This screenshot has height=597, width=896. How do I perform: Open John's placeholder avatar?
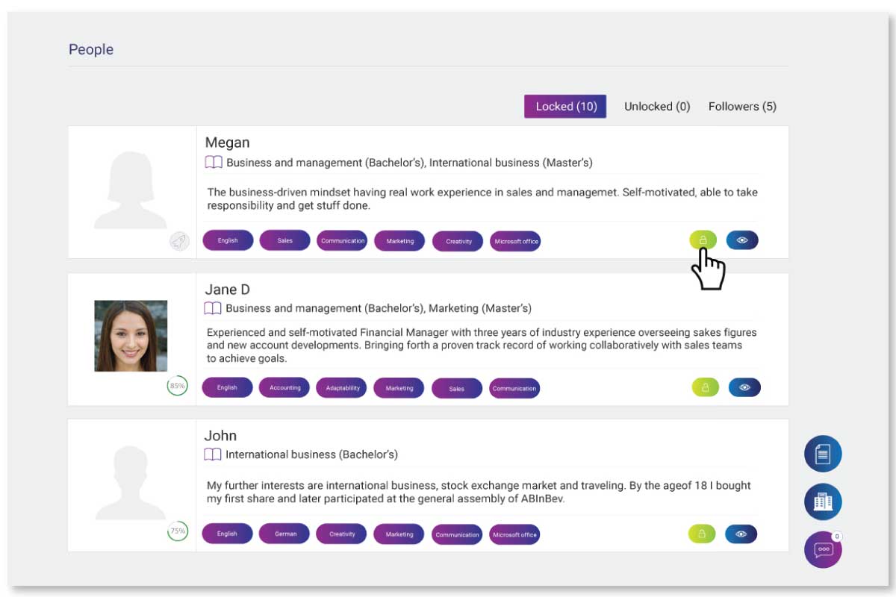(x=131, y=483)
